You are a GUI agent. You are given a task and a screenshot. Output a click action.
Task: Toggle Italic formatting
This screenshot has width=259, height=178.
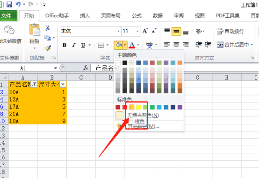pyautogui.click(x=74, y=45)
